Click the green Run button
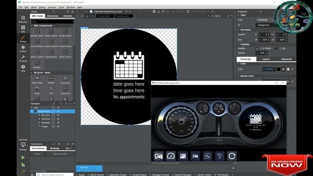The height and width of the screenshot is (176, 313). [23, 157]
